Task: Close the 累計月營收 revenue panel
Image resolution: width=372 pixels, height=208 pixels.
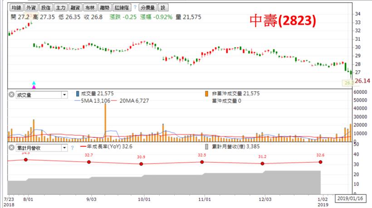Action: [12, 148]
